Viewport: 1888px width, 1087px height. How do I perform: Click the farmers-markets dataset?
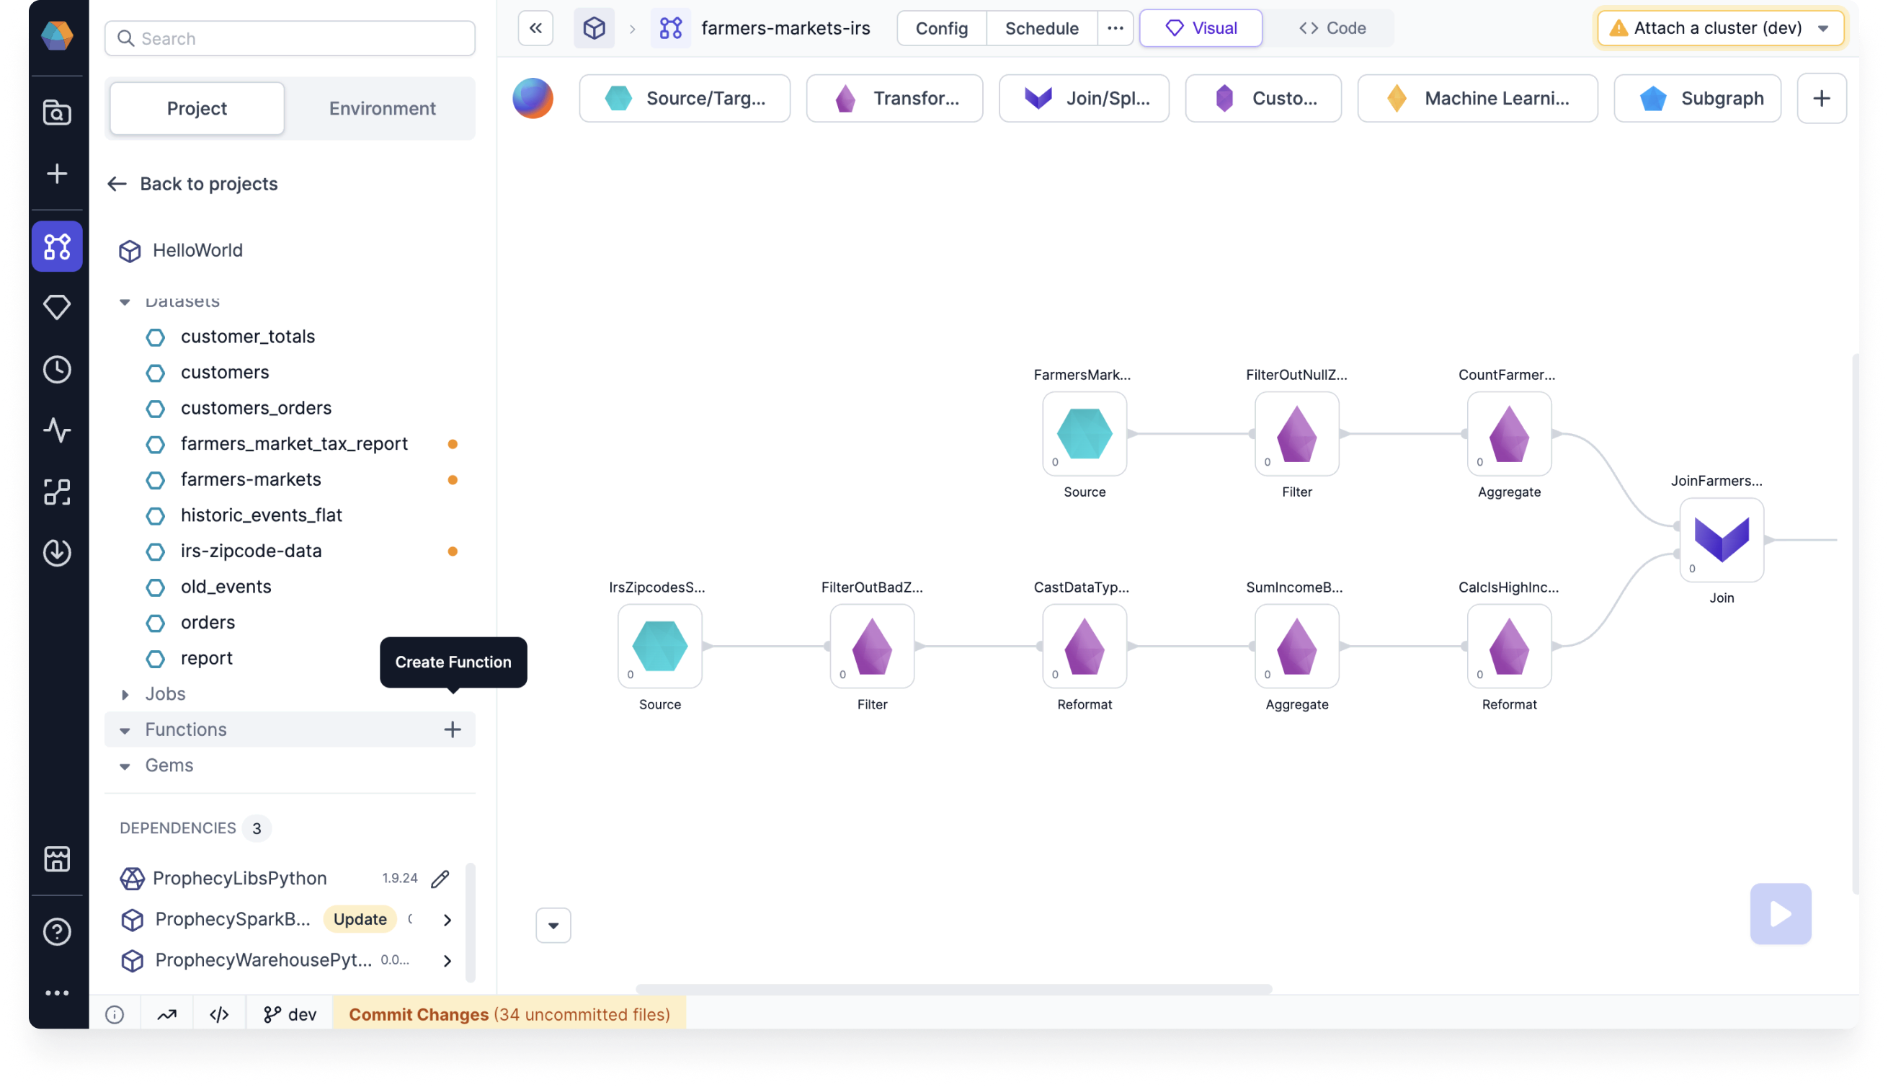click(251, 479)
